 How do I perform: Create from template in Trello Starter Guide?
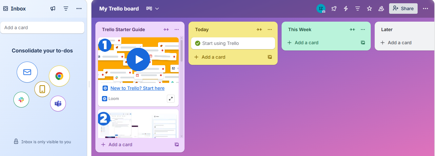pos(177,145)
